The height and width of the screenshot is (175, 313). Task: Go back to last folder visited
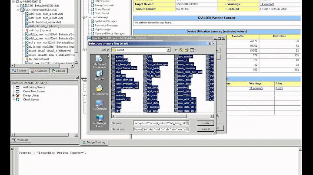pyautogui.click(x=176, y=50)
